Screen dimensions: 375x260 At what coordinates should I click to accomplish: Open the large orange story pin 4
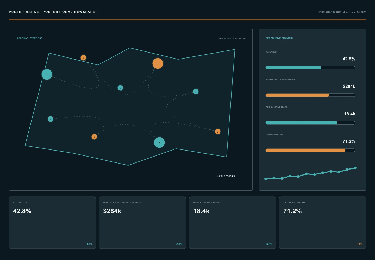158,63
